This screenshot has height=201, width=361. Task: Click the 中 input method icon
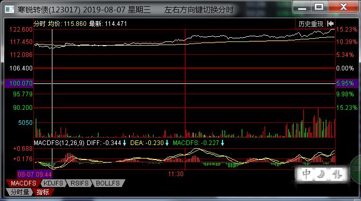pyautogui.click(x=306, y=174)
